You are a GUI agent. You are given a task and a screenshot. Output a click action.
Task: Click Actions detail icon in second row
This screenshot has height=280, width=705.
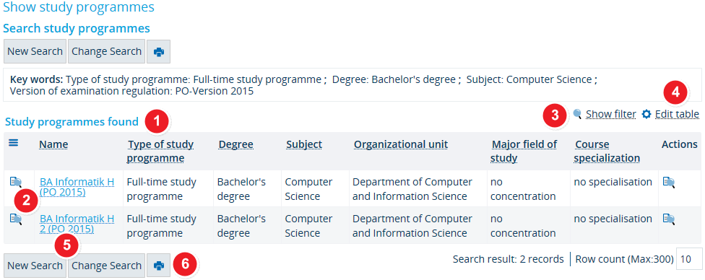coord(669,219)
